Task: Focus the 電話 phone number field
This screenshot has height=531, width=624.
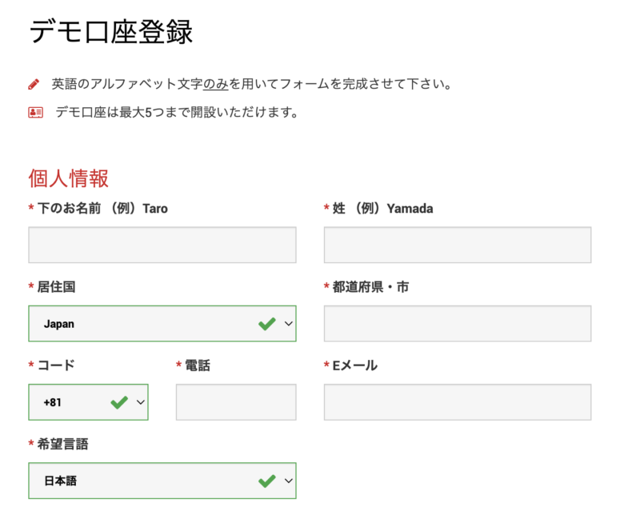Action: [x=236, y=402]
